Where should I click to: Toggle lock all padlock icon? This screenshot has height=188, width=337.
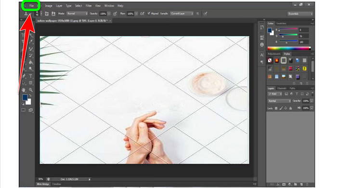pos(291,108)
